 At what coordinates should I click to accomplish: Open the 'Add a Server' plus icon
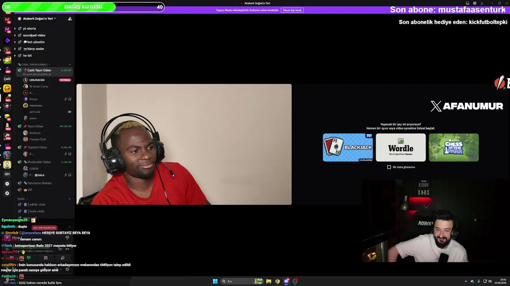click(7, 184)
